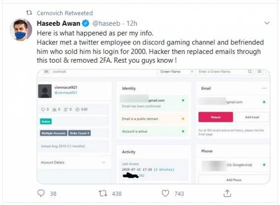
Task: Click the Add Phone button
Action: click(x=233, y=180)
